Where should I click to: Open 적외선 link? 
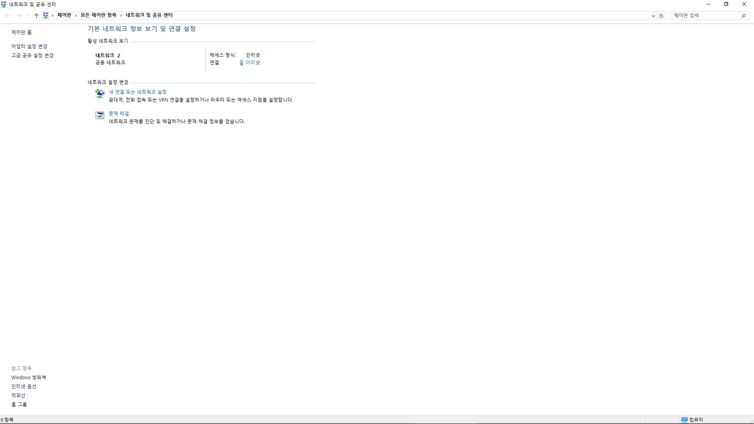(x=18, y=395)
